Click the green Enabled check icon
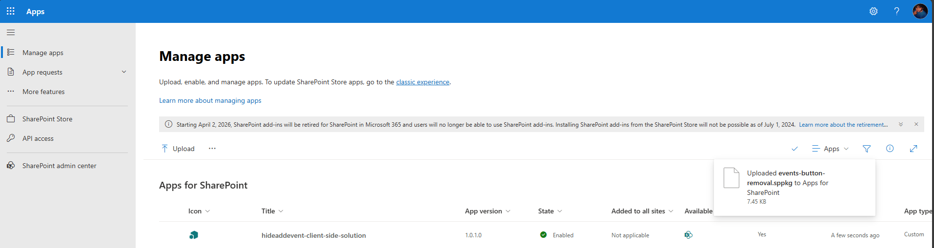 tap(544, 235)
